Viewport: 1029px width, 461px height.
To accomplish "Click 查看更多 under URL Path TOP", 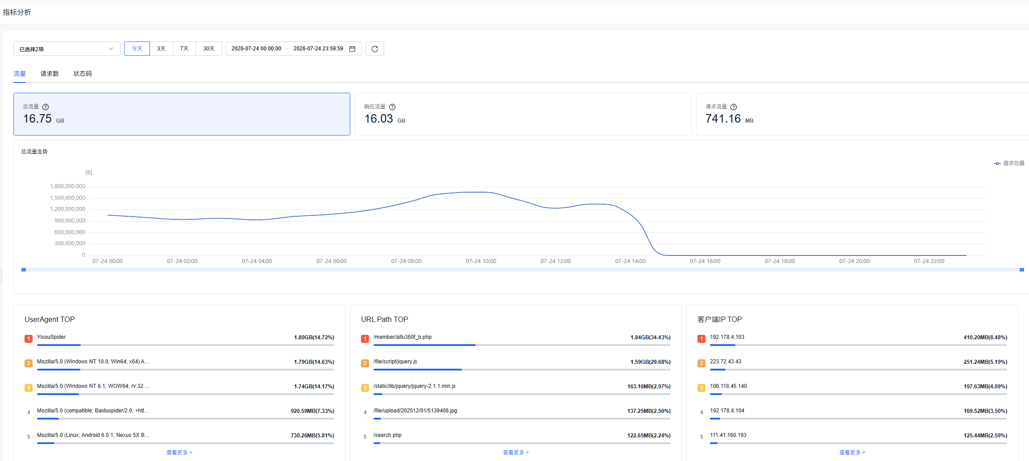I will (x=516, y=452).
